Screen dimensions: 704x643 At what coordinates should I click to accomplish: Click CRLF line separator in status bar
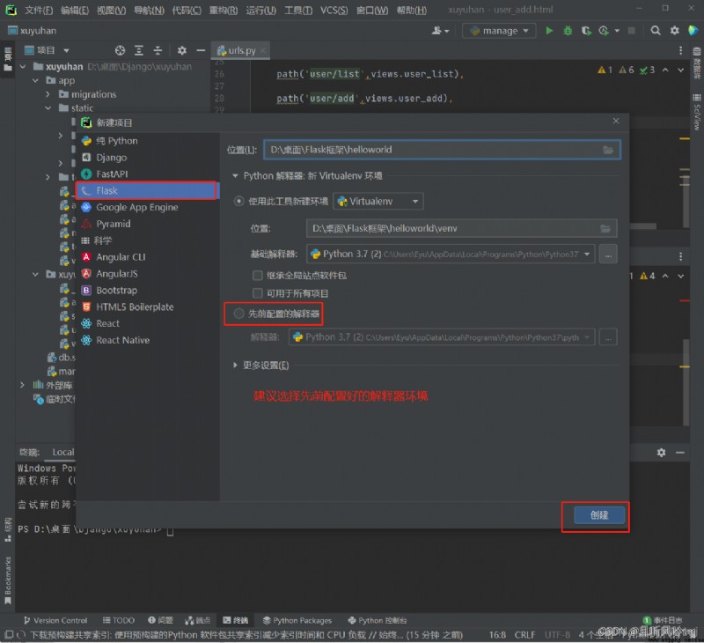524,635
